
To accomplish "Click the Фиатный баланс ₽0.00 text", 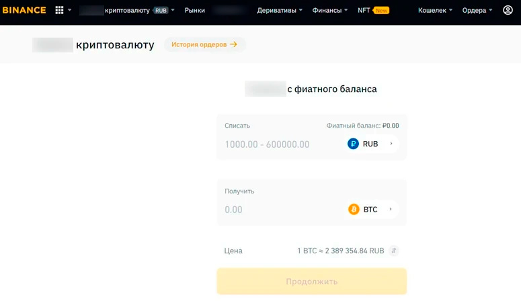I will coord(362,126).
